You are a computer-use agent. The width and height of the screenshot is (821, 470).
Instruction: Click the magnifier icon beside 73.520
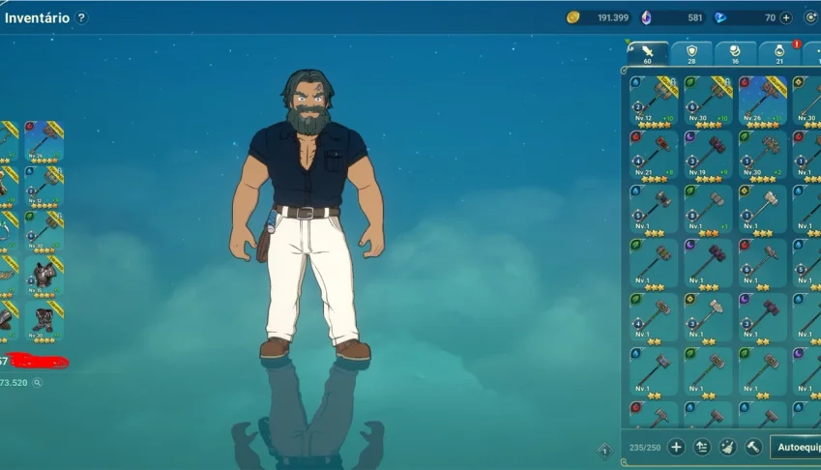[x=37, y=383]
